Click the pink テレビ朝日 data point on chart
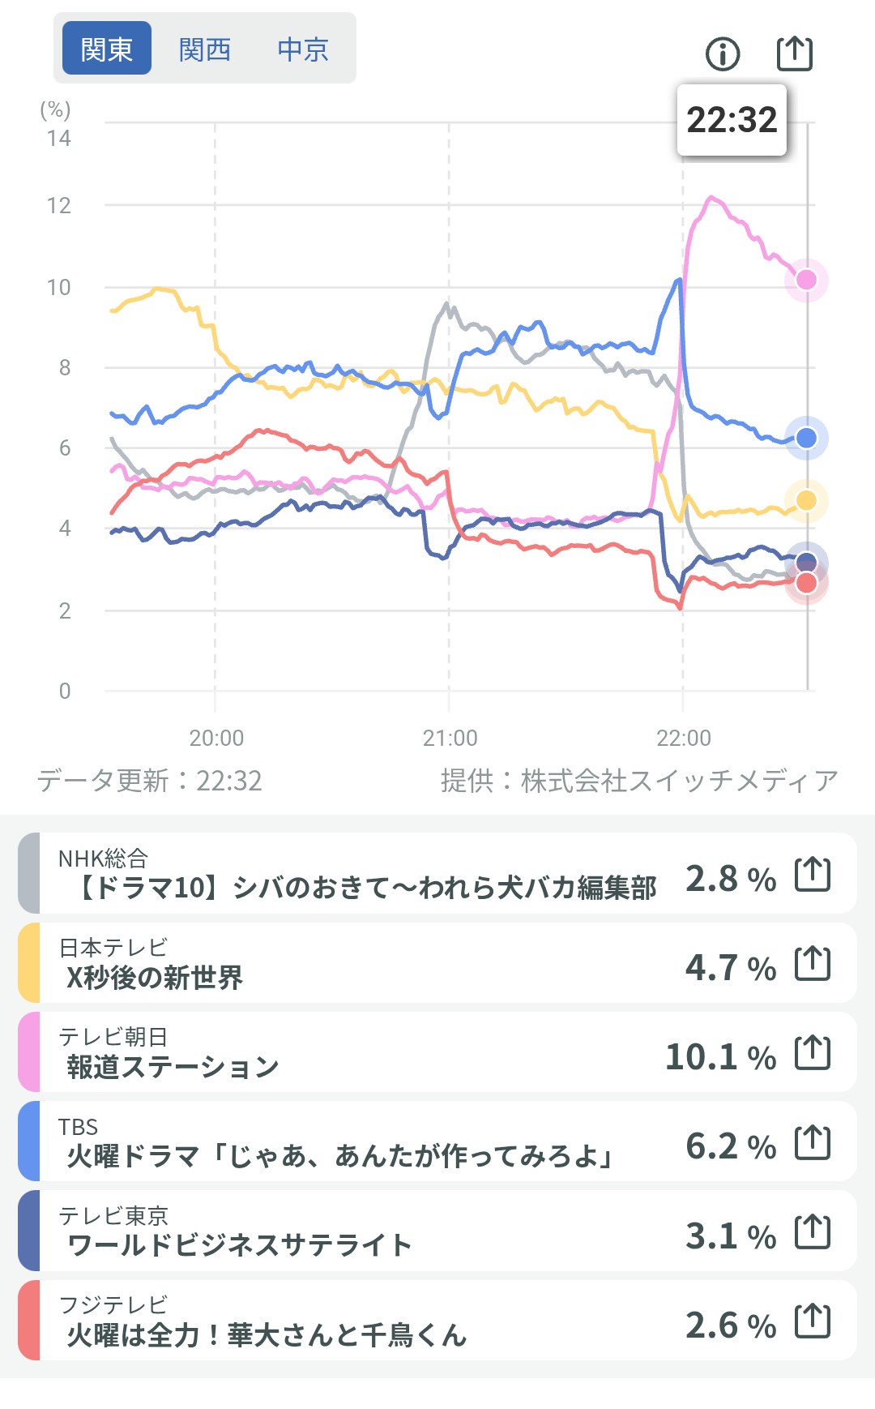875x1409 pixels. pyautogui.click(x=806, y=280)
